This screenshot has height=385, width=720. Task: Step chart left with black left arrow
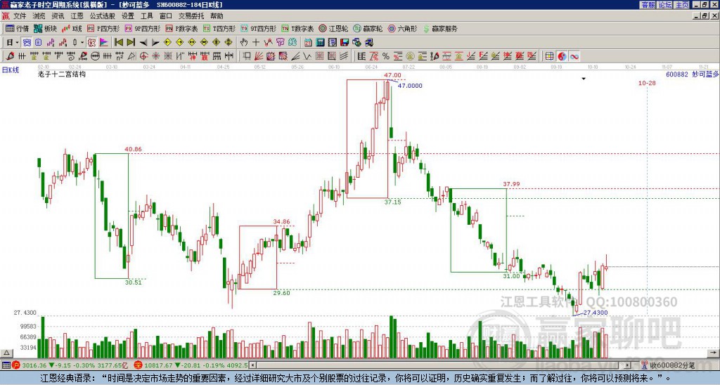(143, 43)
